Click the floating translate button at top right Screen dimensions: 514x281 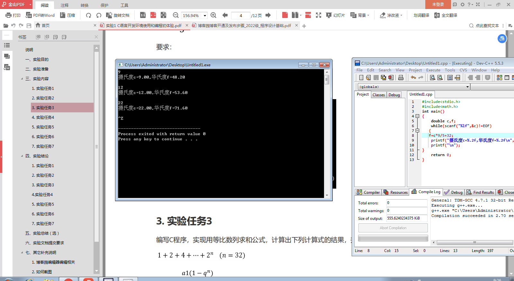(x=502, y=39)
